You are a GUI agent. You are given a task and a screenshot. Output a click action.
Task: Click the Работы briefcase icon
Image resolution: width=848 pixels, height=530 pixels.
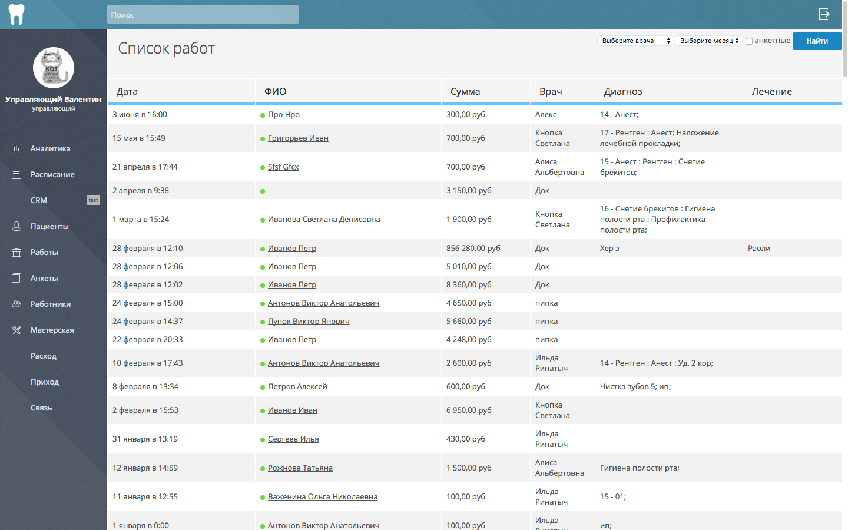pos(16,252)
